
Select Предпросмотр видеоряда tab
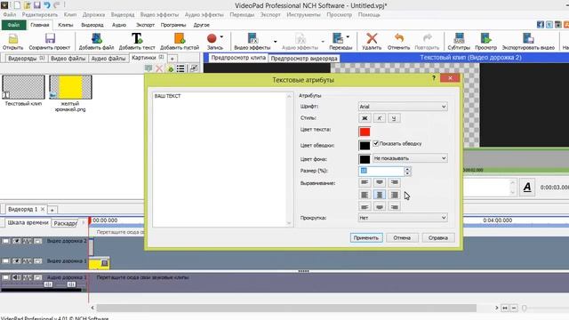pos(304,59)
